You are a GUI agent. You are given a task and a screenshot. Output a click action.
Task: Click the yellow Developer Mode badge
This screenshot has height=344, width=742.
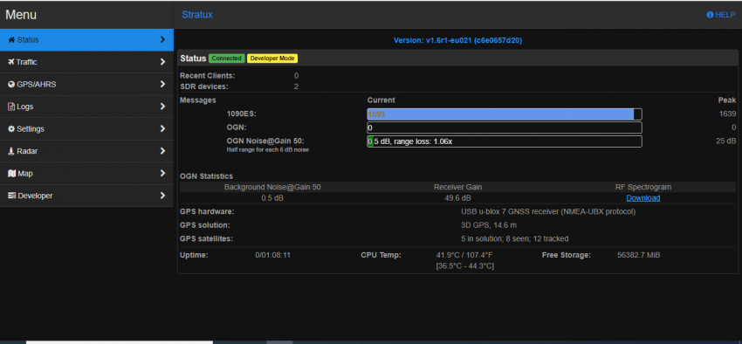[x=272, y=58]
